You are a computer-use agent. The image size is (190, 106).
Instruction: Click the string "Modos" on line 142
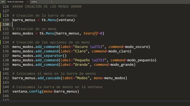(x=82, y=78)
